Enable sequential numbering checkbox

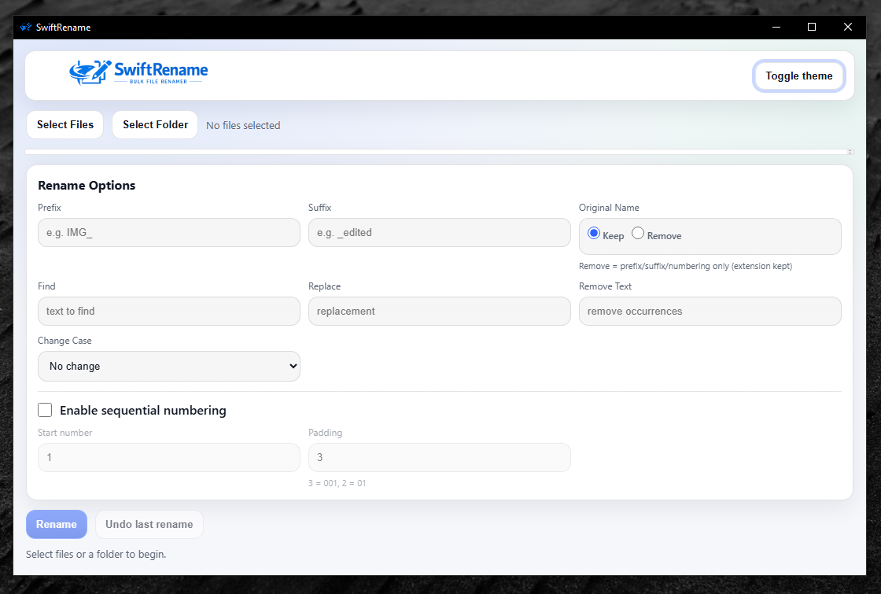[46, 410]
